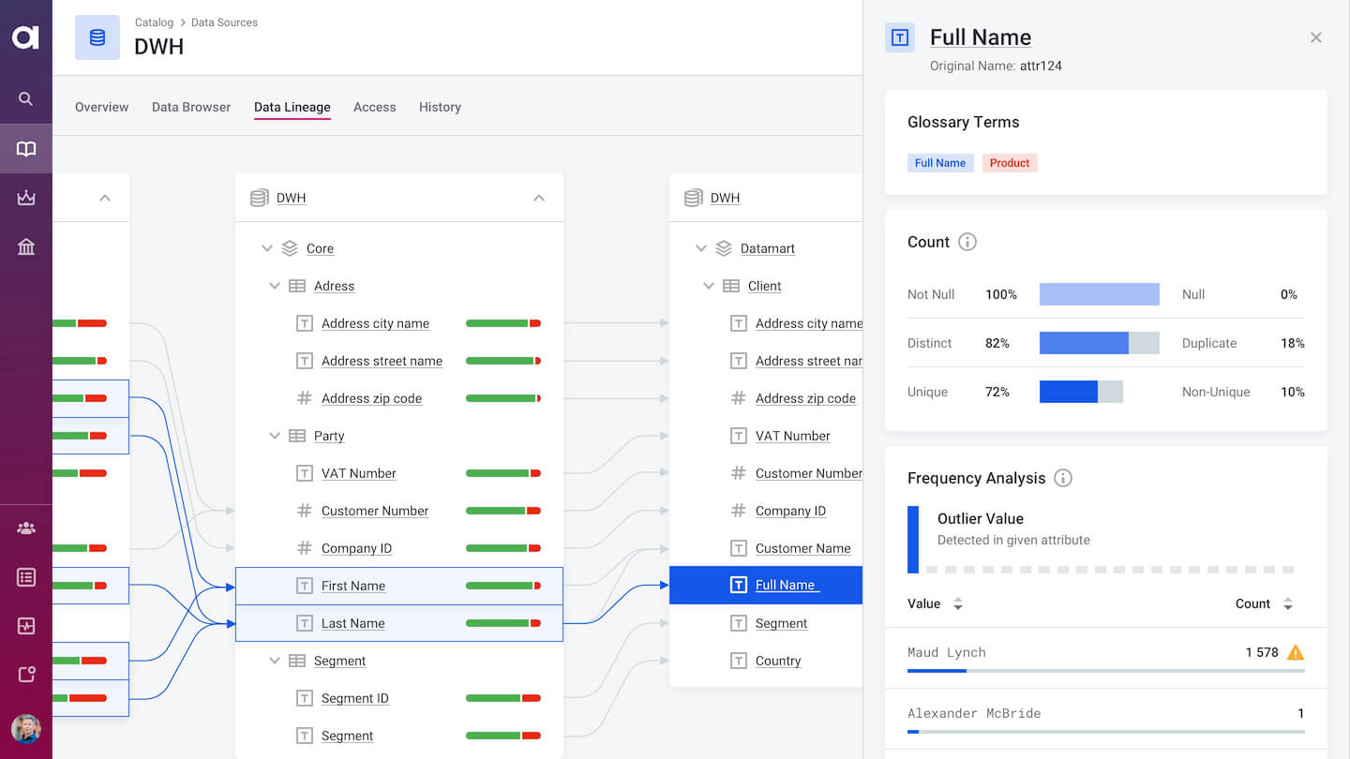The height and width of the screenshot is (759, 1350).
Task: Click the warning triangle beside Maud Lynch count
Action: 1296,652
